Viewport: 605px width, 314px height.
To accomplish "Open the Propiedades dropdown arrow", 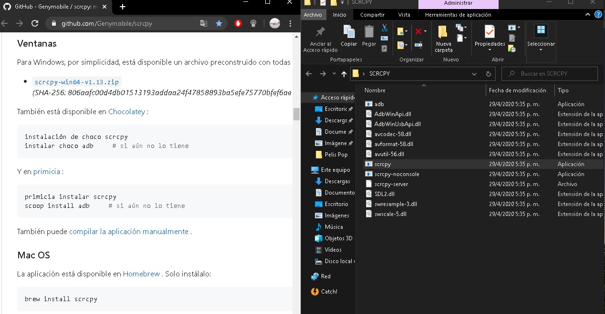I will [x=490, y=50].
